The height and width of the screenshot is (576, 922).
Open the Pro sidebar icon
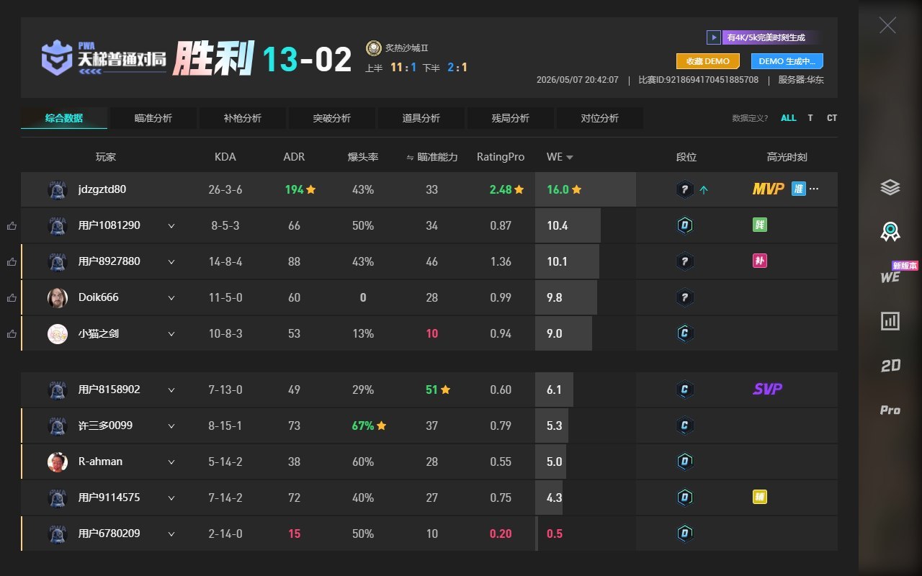coord(890,410)
